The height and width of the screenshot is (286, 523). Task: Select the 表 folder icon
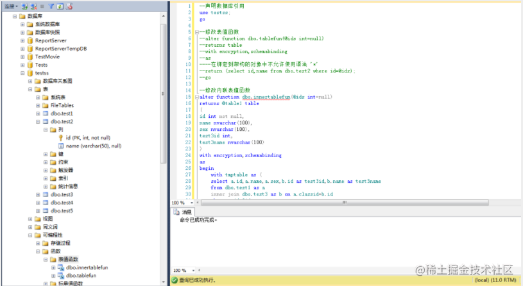(38, 89)
